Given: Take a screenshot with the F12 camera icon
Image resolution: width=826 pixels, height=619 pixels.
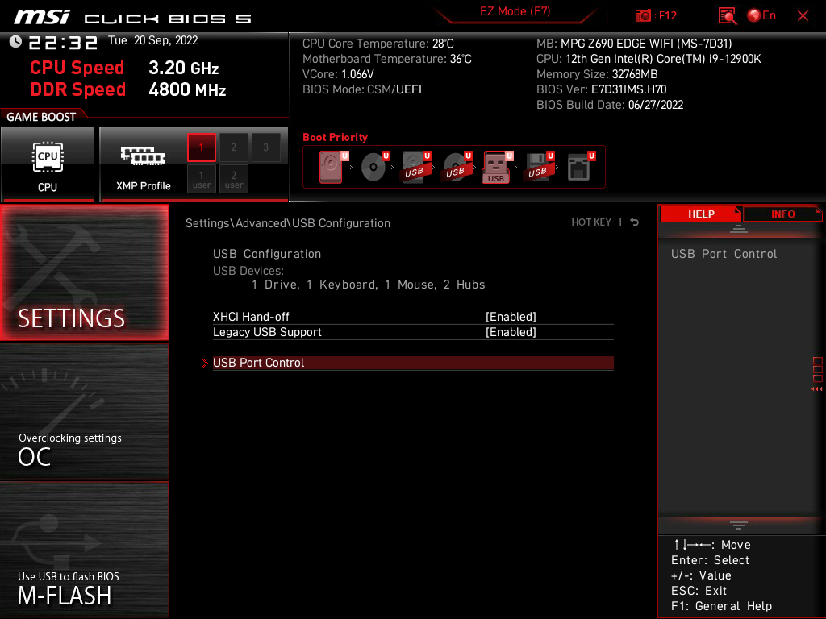Looking at the screenshot, I should tap(643, 16).
